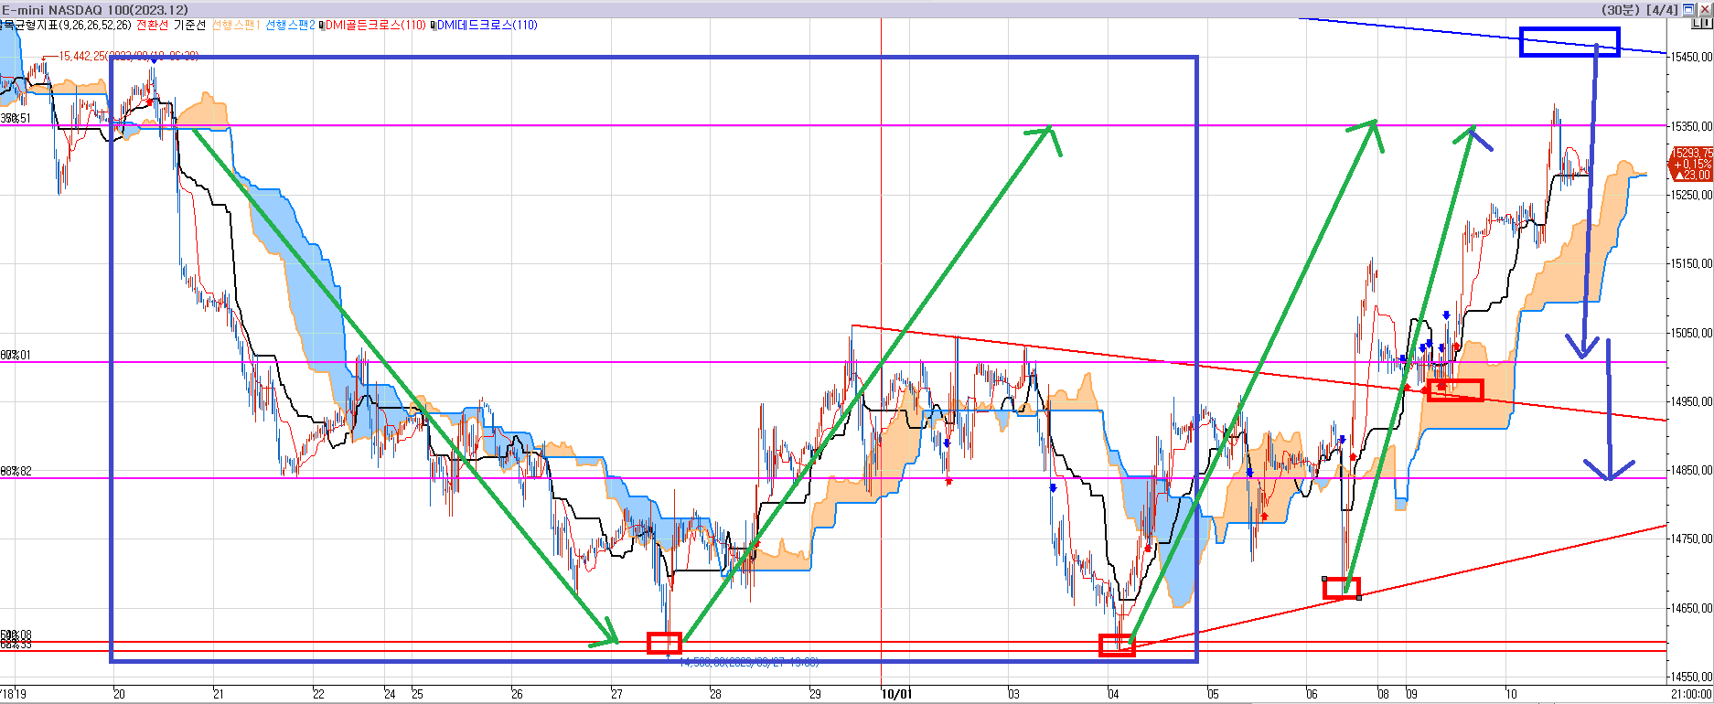Image resolution: width=1714 pixels, height=704 pixels.
Task: Click the DMI골든크로스(110) legend text
Action: tap(376, 25)
